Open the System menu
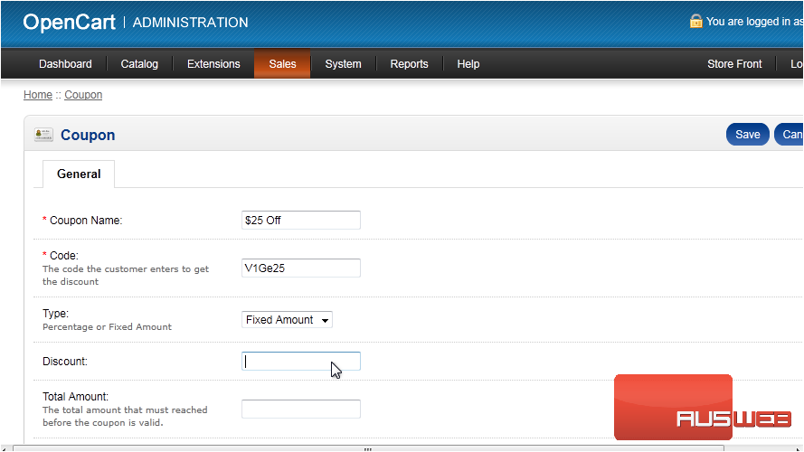Viewport: 804px width, 452px height. (343, 64)
